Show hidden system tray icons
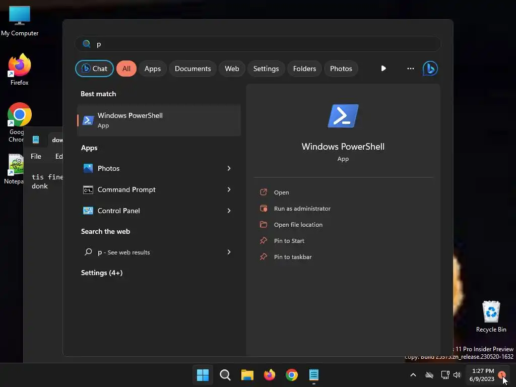516x387 pixels. click(413, 375)
